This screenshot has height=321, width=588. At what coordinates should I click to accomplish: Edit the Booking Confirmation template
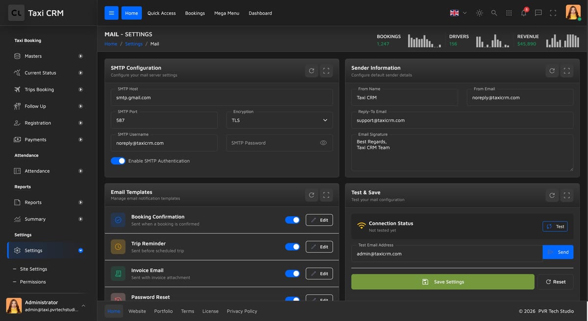pos(319,220)
